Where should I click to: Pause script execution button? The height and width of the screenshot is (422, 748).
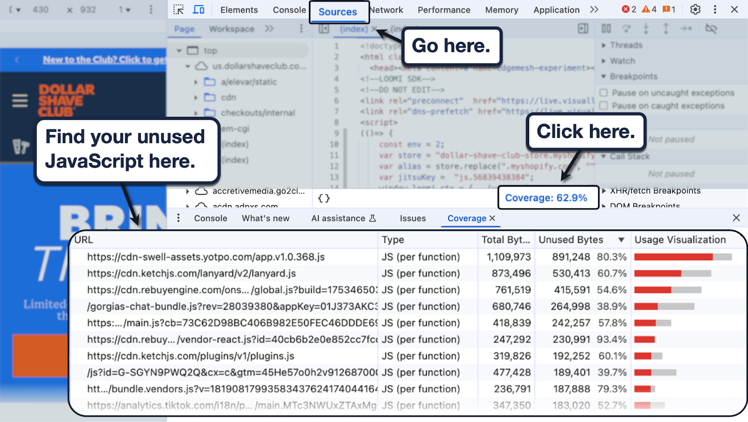pos(606,29)
